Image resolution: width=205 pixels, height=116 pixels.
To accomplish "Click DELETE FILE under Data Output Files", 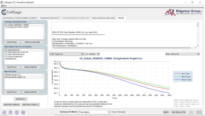I will pos(12,67).
